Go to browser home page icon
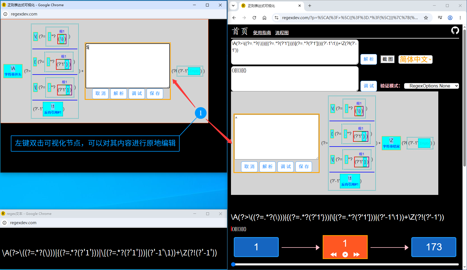 264,18
